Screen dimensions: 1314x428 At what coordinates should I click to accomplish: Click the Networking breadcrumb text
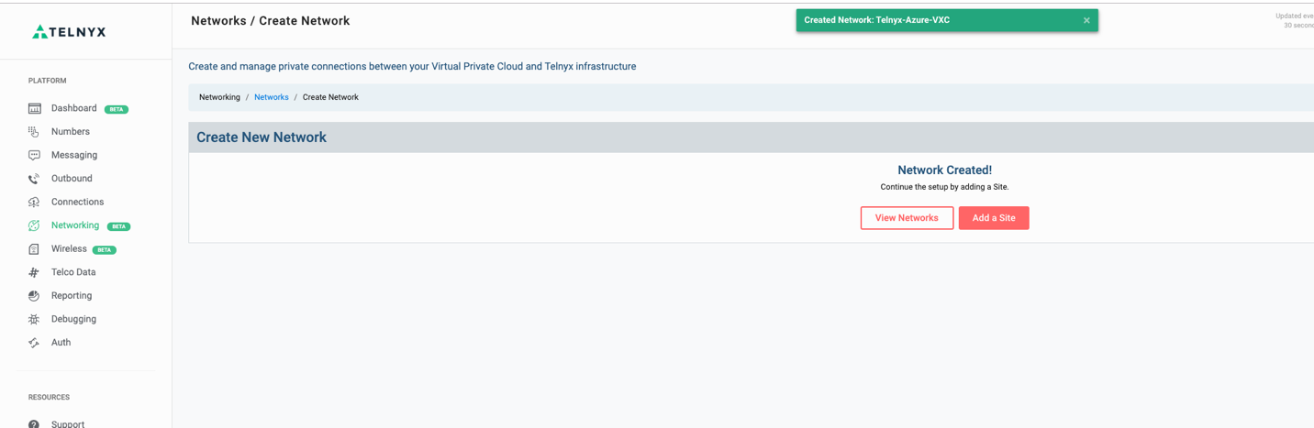click(x=219, y=97)
